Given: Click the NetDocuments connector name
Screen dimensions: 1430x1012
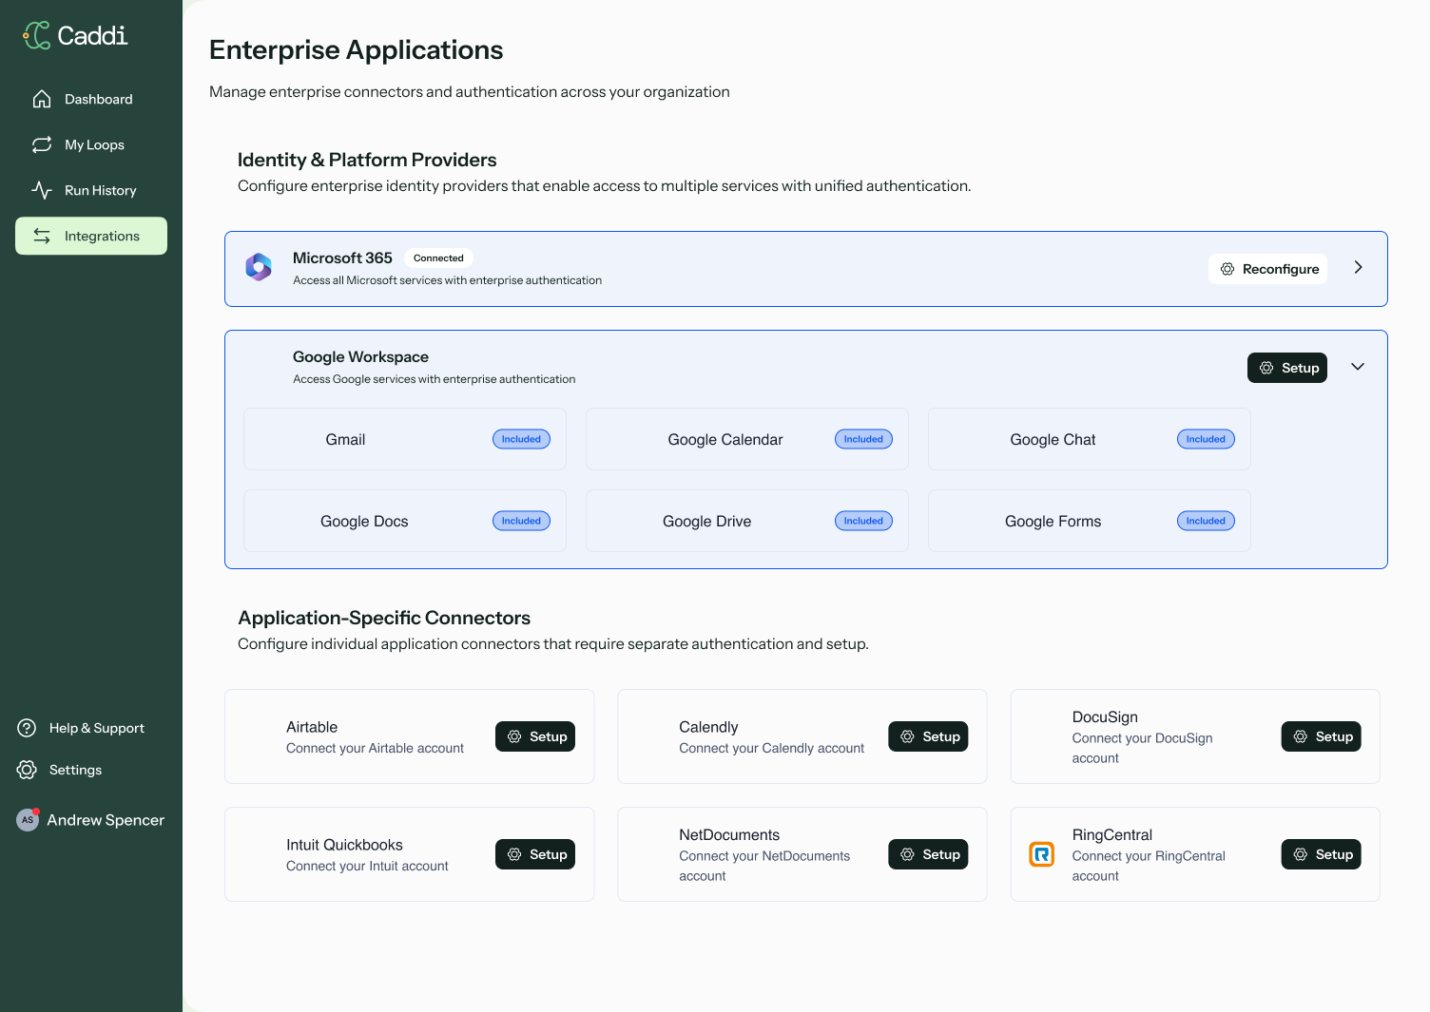Looking at the screenshot, I should coord(729,835).
